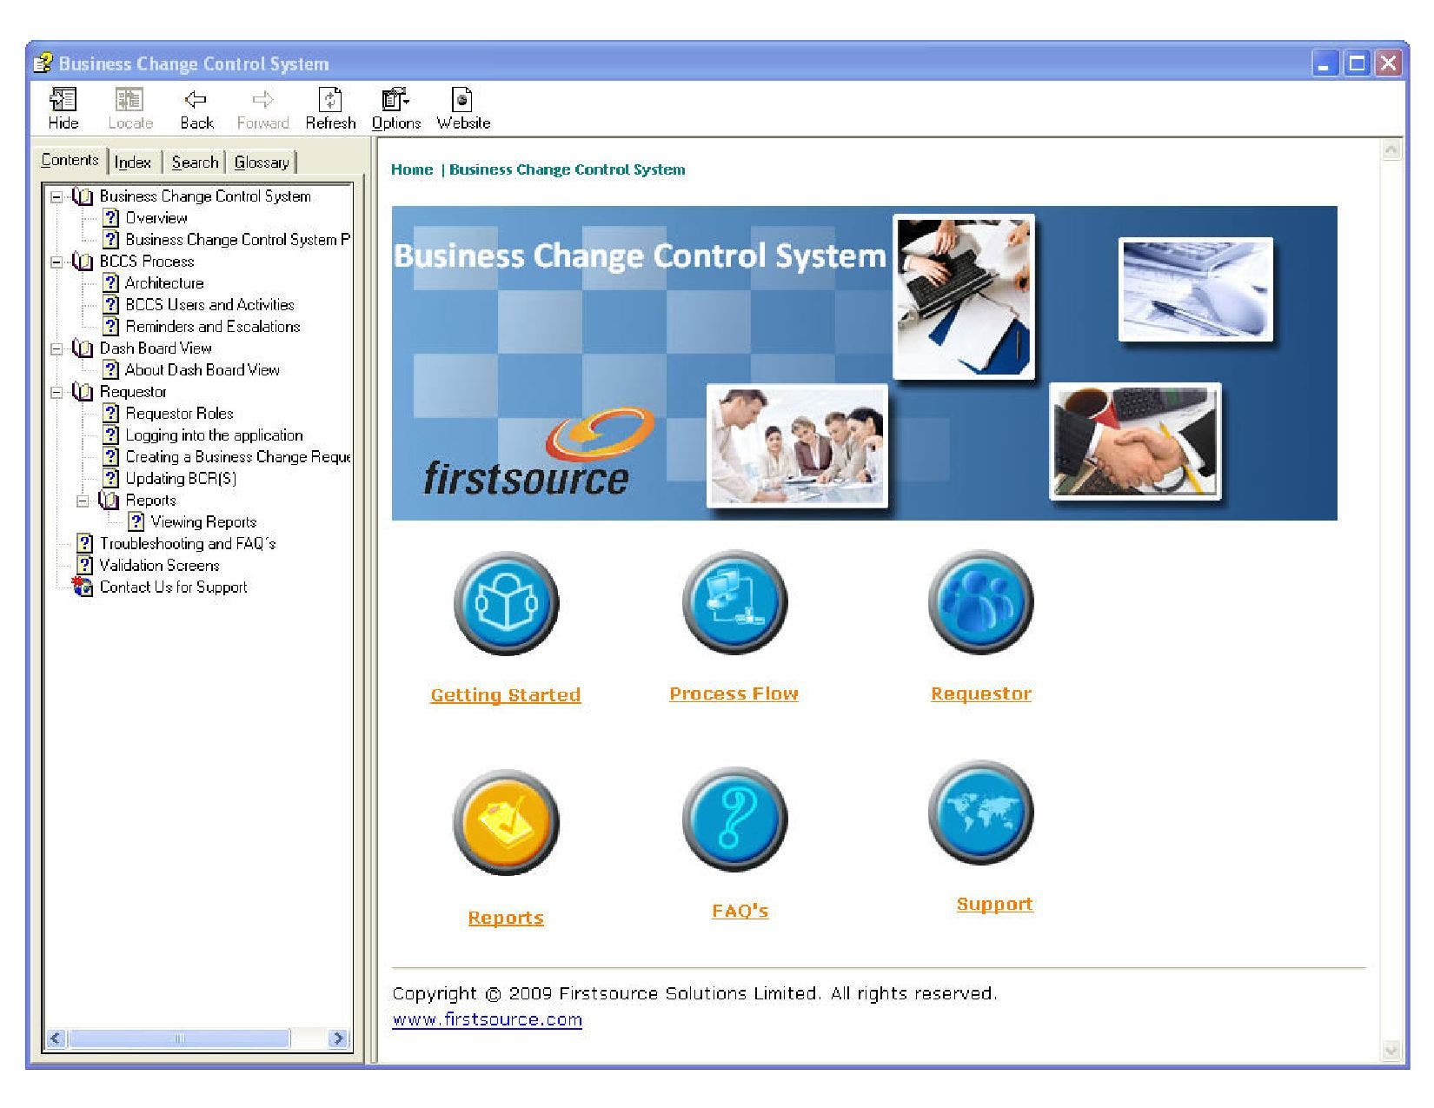Collapse the Dash Board View node

pos(56,348)
